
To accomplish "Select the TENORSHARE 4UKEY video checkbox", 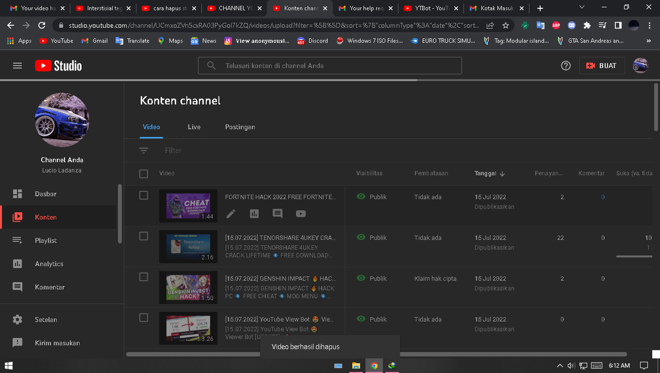I will pyautogui.click(x=144, y=236).
